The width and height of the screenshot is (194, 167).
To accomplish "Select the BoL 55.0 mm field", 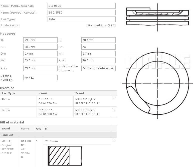I will coord(40,68).
